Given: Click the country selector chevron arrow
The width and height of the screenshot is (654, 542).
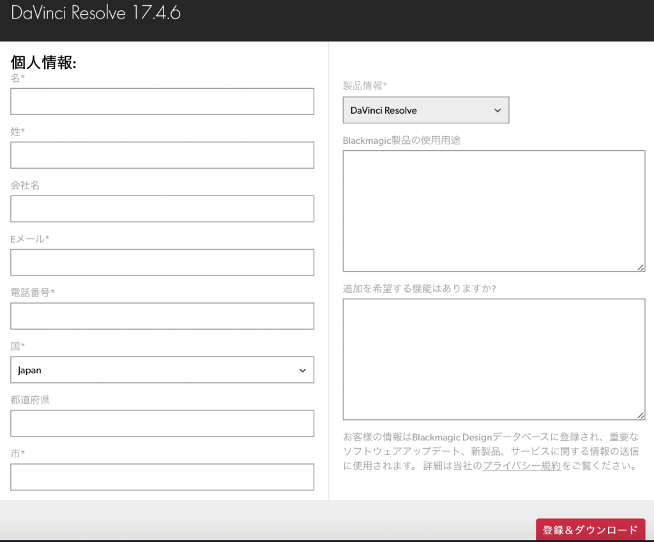Looking at the screenshot, I should click(x=303, y=370).
